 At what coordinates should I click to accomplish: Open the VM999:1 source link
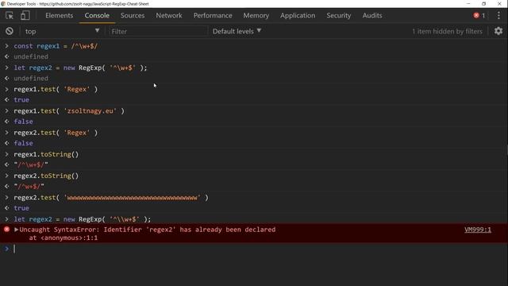click(478, 230)
